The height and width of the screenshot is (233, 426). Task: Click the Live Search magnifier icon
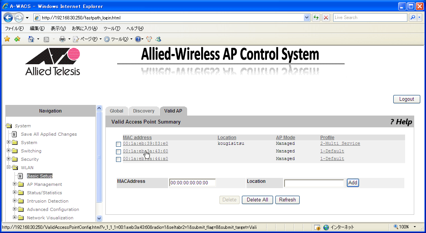tap(413, 17)
